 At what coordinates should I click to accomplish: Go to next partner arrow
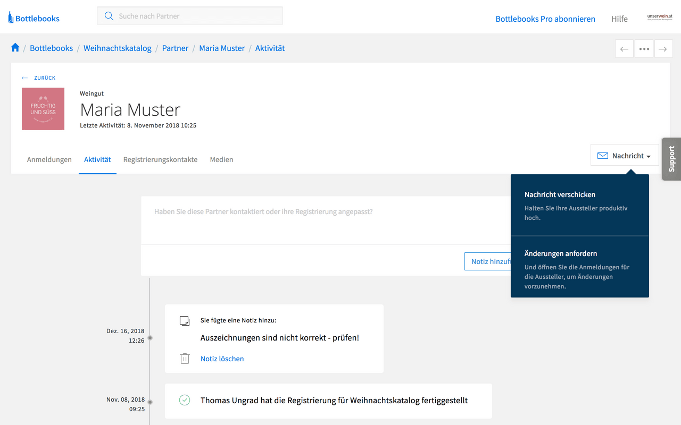pyautogui.click(x=663, y=49)
